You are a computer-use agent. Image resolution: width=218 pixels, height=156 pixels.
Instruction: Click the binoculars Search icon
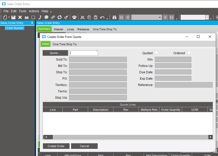(x=114, y=17)
